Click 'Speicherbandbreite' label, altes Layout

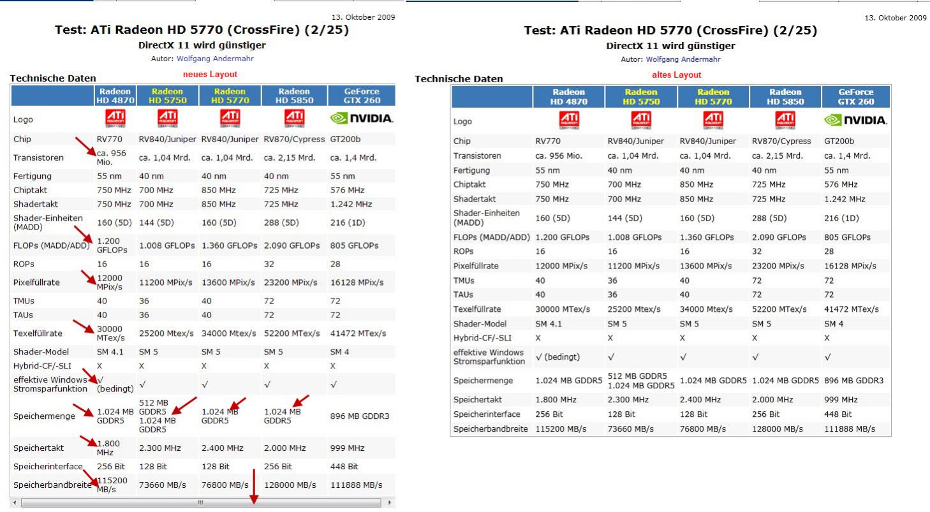point(491,429)
